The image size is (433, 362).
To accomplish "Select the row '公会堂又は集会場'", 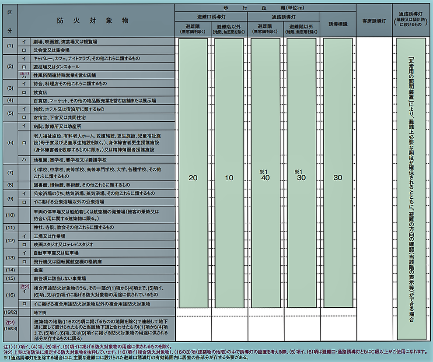I will coord(102,50).
